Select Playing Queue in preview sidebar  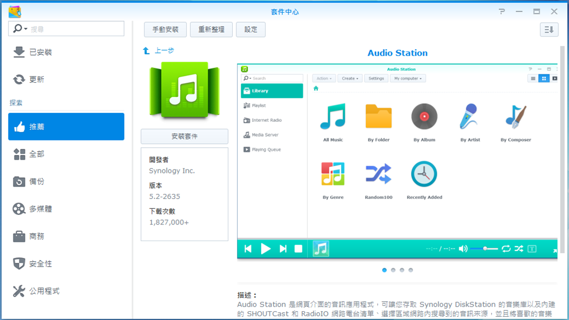point(272,149)
